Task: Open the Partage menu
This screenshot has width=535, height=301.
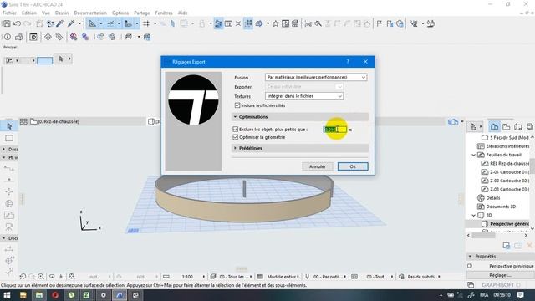Action: 142,13
